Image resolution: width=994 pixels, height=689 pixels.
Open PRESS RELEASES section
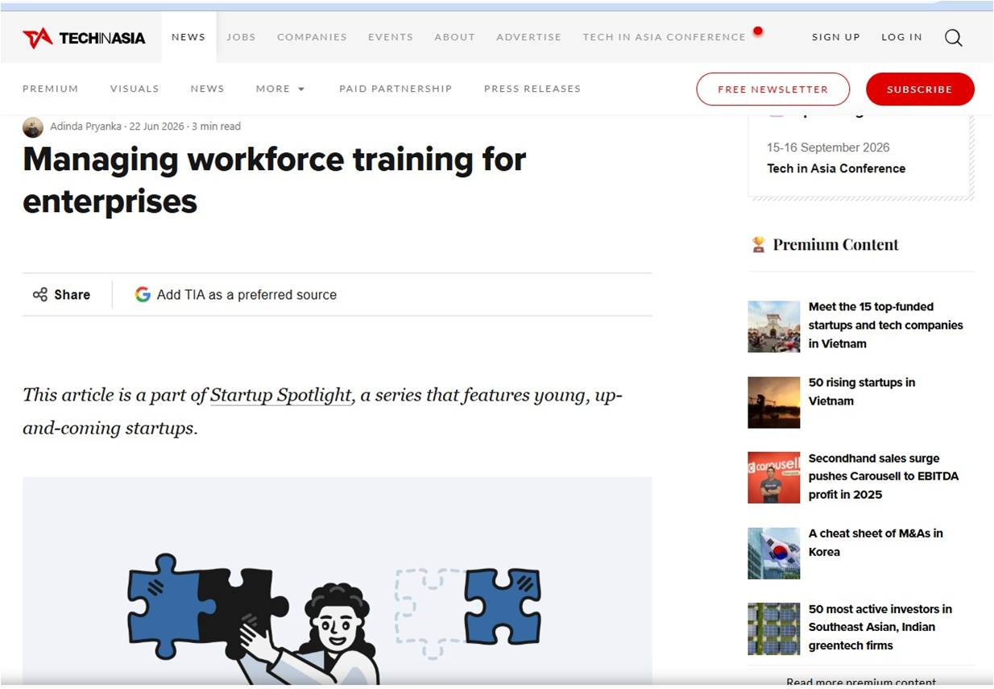point(532,89)
